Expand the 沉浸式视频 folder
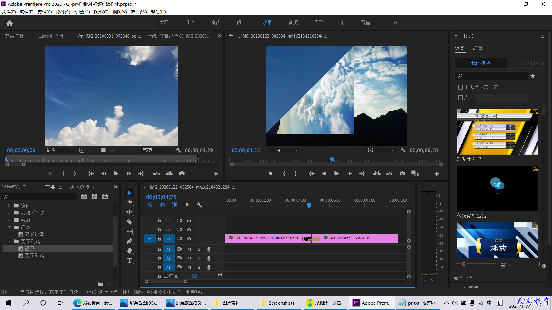This screenshot has height=310, width=552. click(9, 213)
